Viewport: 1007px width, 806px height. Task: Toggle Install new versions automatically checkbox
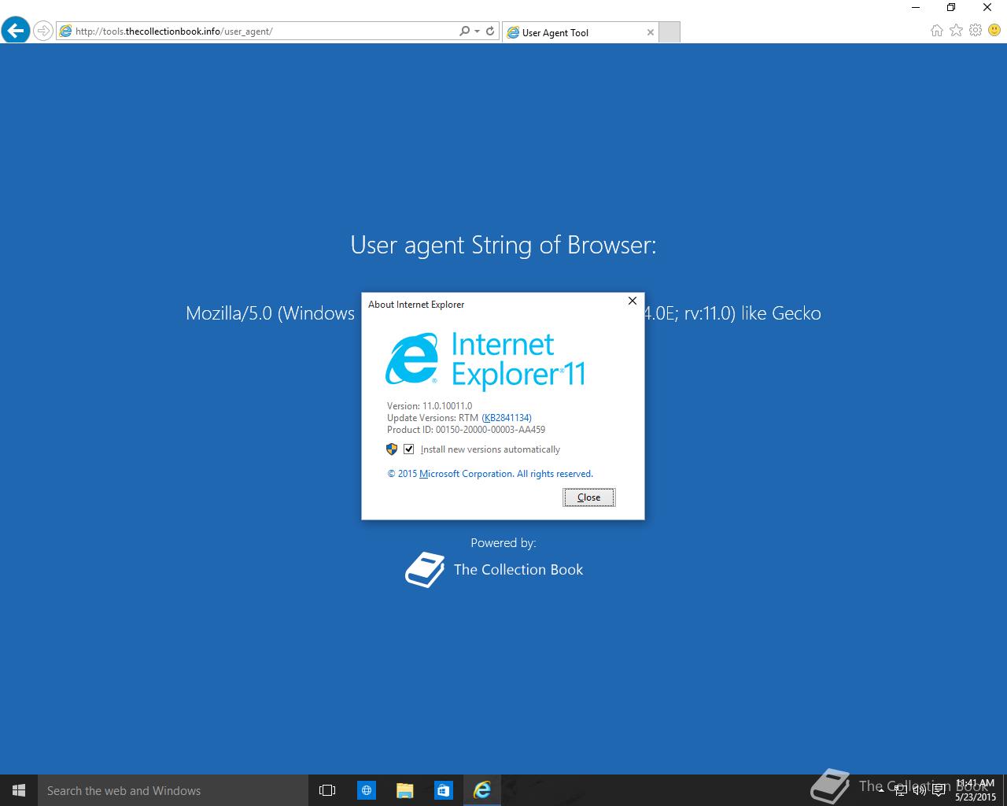click(x=408, y=449)
